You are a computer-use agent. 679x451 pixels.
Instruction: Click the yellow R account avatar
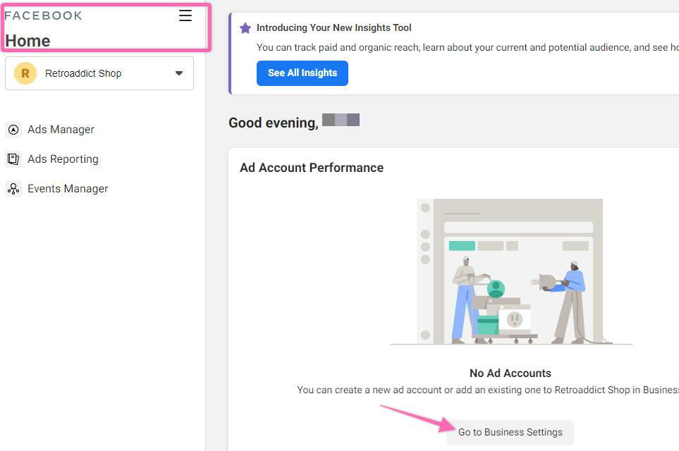(25, 73)
